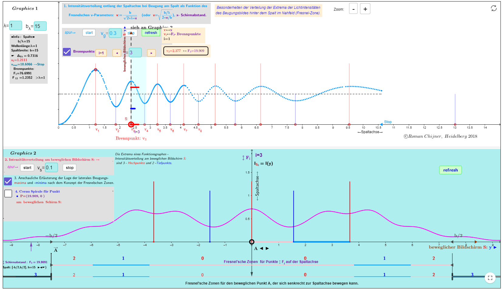The height and width of the screenshot is (290, 502).
Task: Click short blue horizontal marker on dashed screen line
Action: 133,109
